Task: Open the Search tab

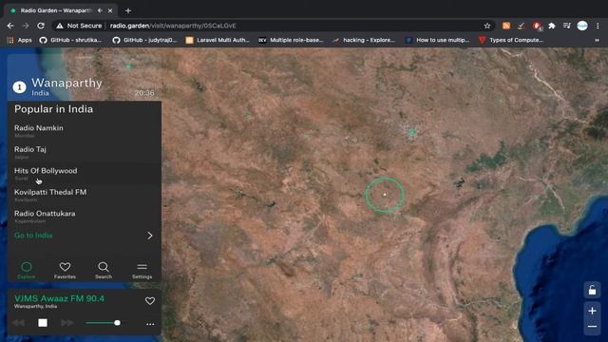Action: click(x=104, y=270)
